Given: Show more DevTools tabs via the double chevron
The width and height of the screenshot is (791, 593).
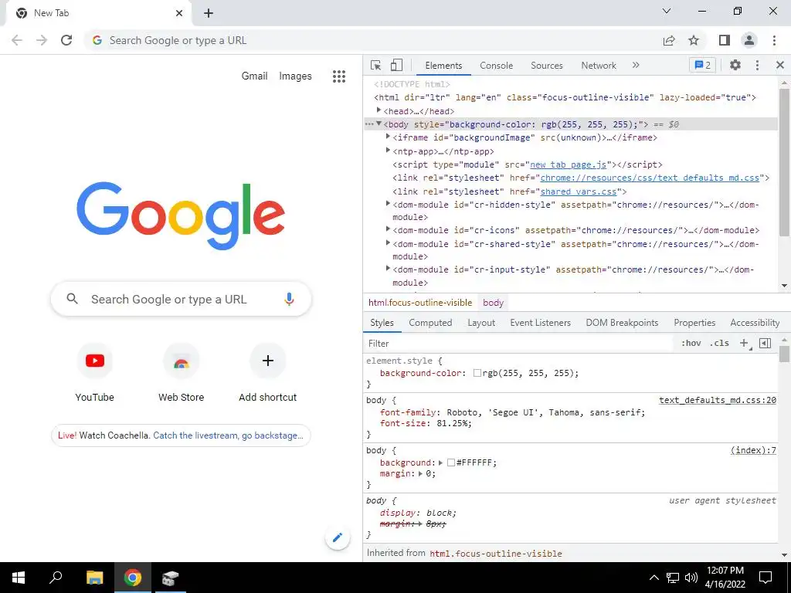Looking at the screenshot, I should [x=636, y=65].
